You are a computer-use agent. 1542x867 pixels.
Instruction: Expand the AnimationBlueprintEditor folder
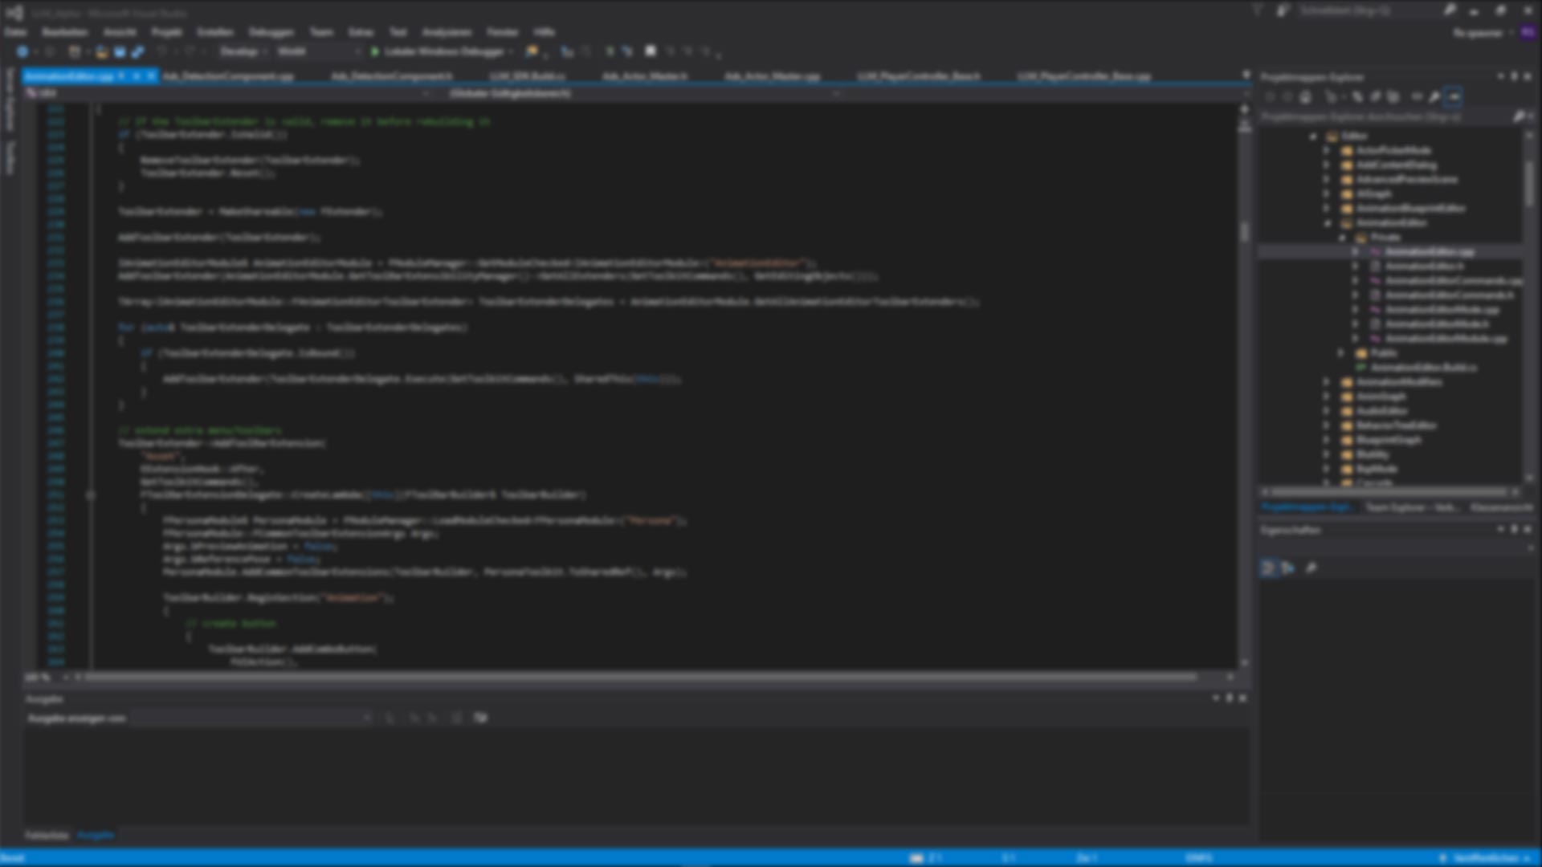click(1328, 209)
